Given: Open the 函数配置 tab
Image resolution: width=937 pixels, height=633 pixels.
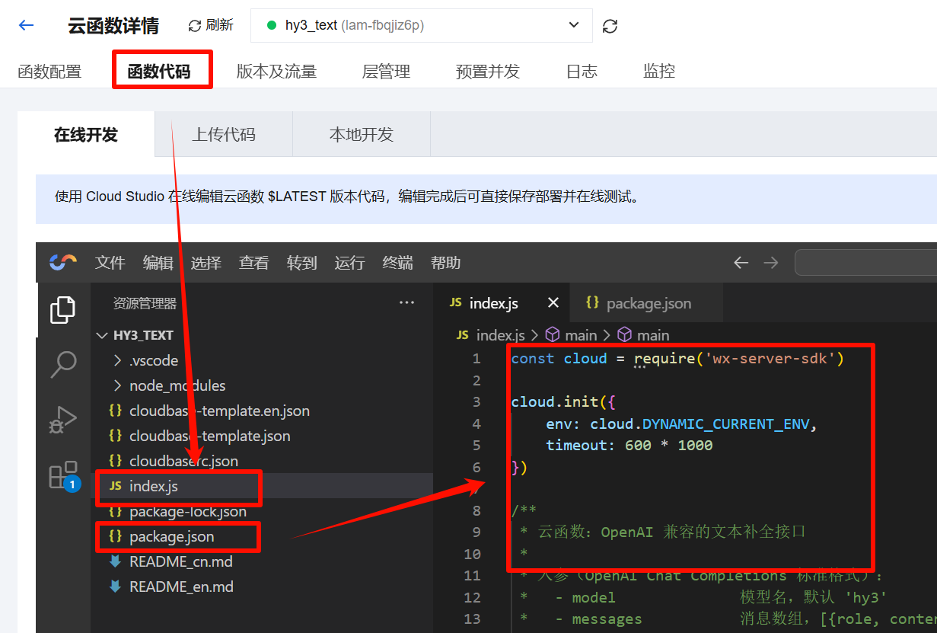Looking at the screenshot, I should coord(49,72).
